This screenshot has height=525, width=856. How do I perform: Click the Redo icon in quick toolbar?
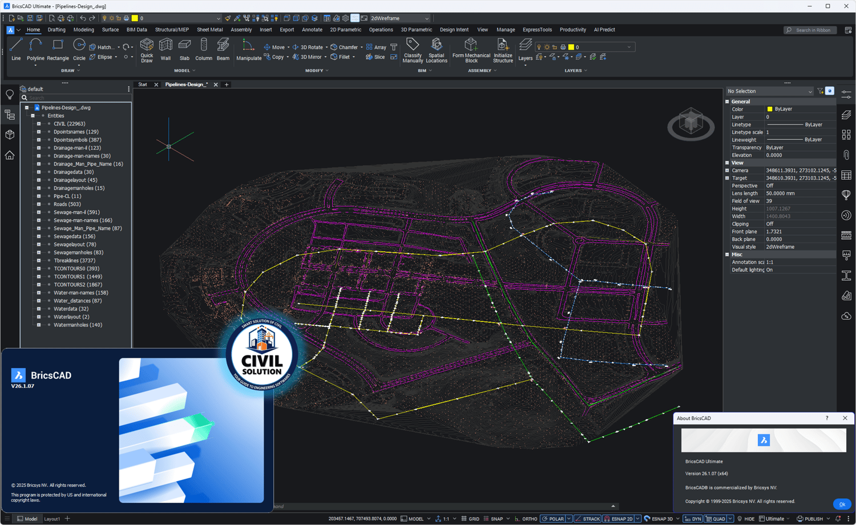click(x=92, y=18)
